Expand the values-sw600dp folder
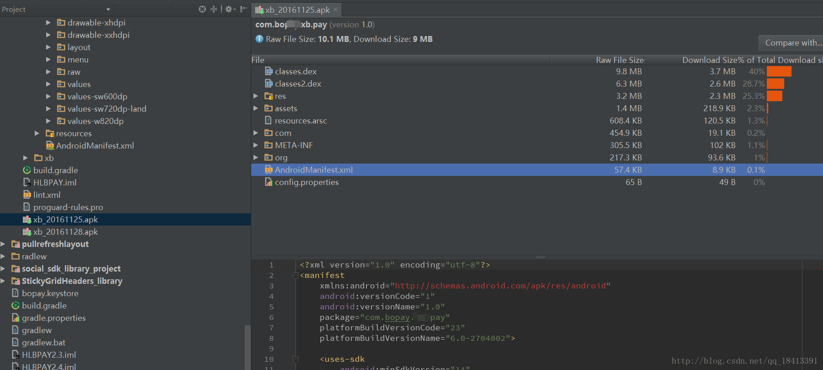823x370 pixels. pos(48,96)
